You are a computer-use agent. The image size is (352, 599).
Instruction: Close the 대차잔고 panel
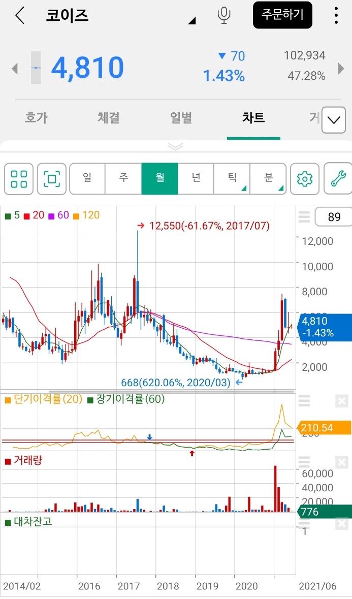coord(342,523)
